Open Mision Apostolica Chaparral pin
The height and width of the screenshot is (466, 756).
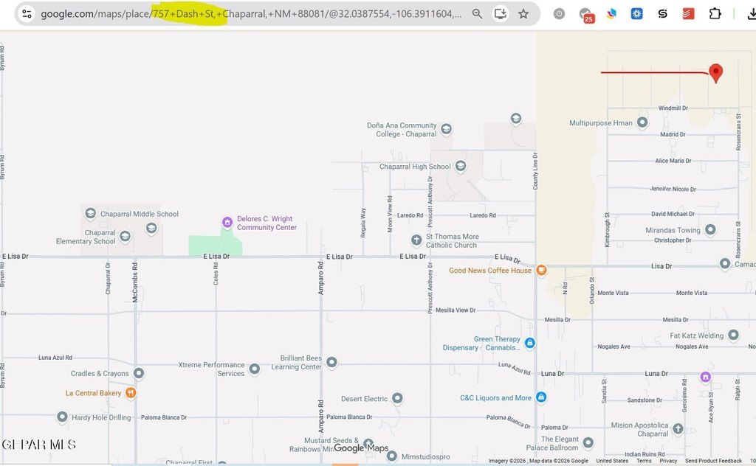click(x=678, y=429)
